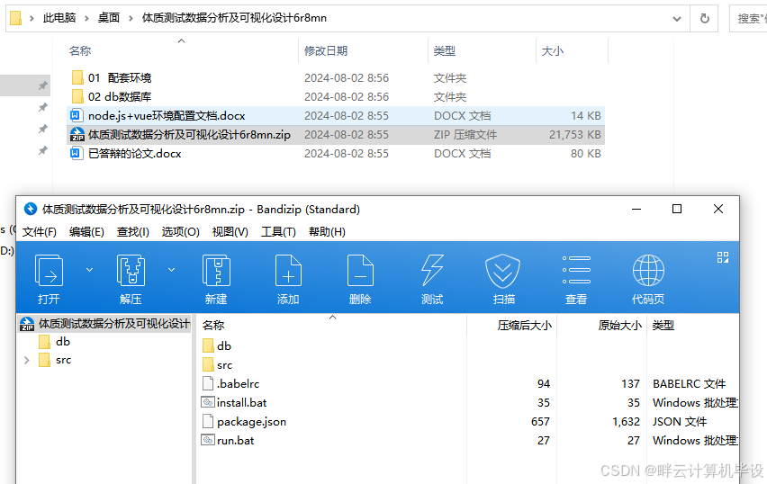Open the dropdown arrow next to 打开

pyautogui.click(x=89, y=269)
